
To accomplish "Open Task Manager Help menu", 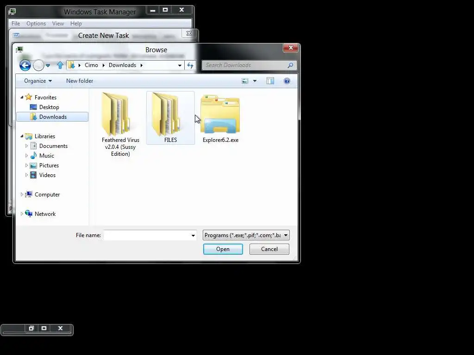I will point(76,24).
